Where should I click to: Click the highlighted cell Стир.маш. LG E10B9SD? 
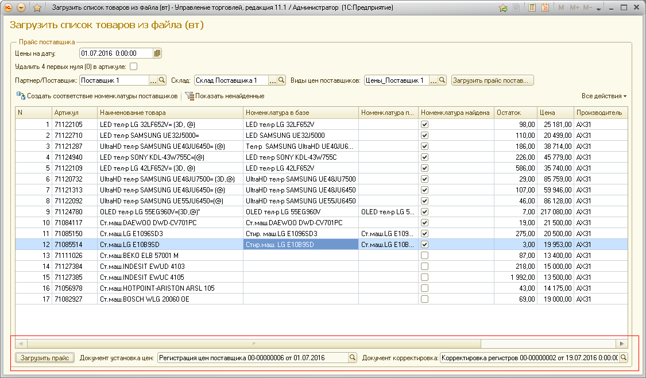pos(301,245)
